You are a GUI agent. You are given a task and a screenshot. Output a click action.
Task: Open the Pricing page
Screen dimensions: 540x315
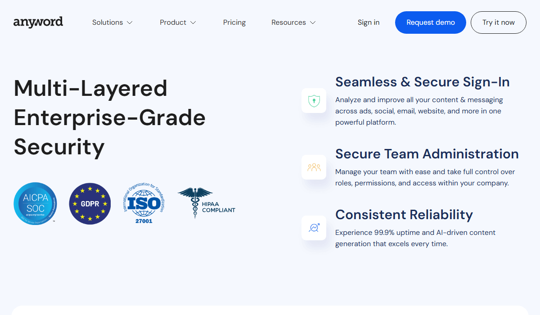(234, 22)
